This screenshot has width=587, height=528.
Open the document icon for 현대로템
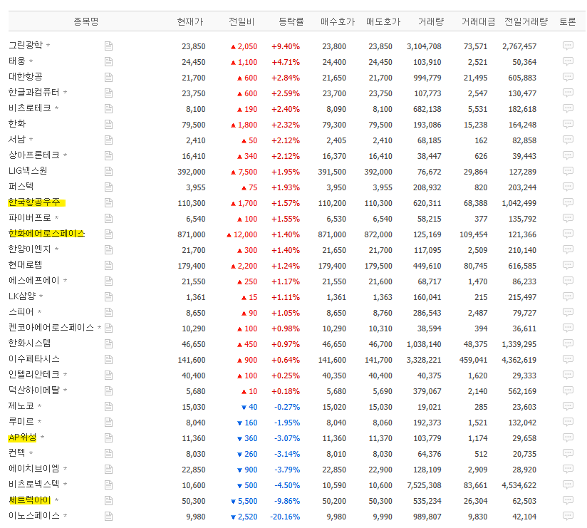[108, 266]
